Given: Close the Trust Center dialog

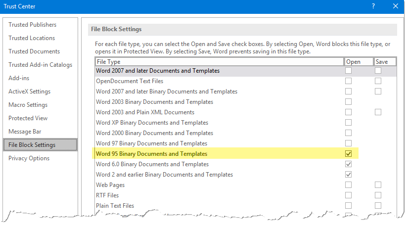Looking at the screenshot, I should click(x=396, y=6).
